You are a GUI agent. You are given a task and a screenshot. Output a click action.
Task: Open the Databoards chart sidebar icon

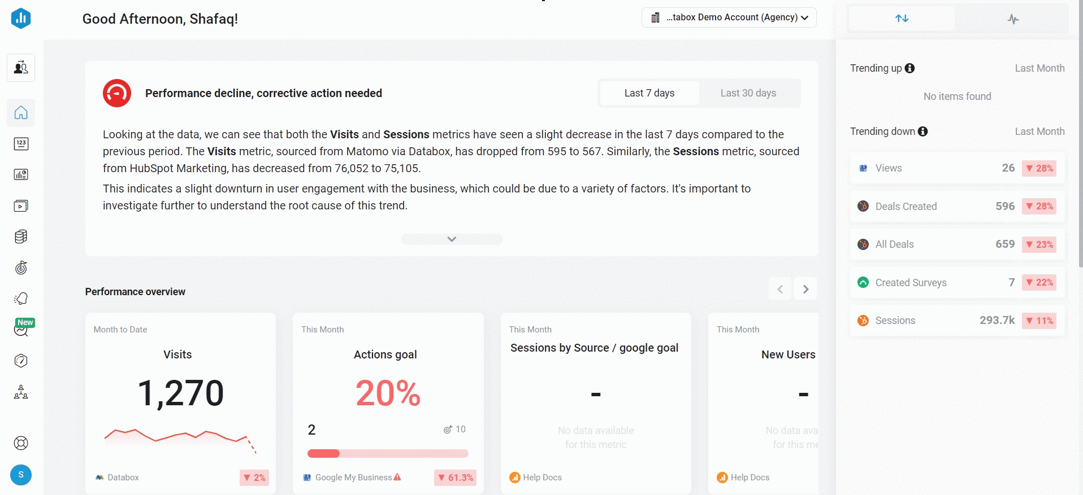(21, 174)
